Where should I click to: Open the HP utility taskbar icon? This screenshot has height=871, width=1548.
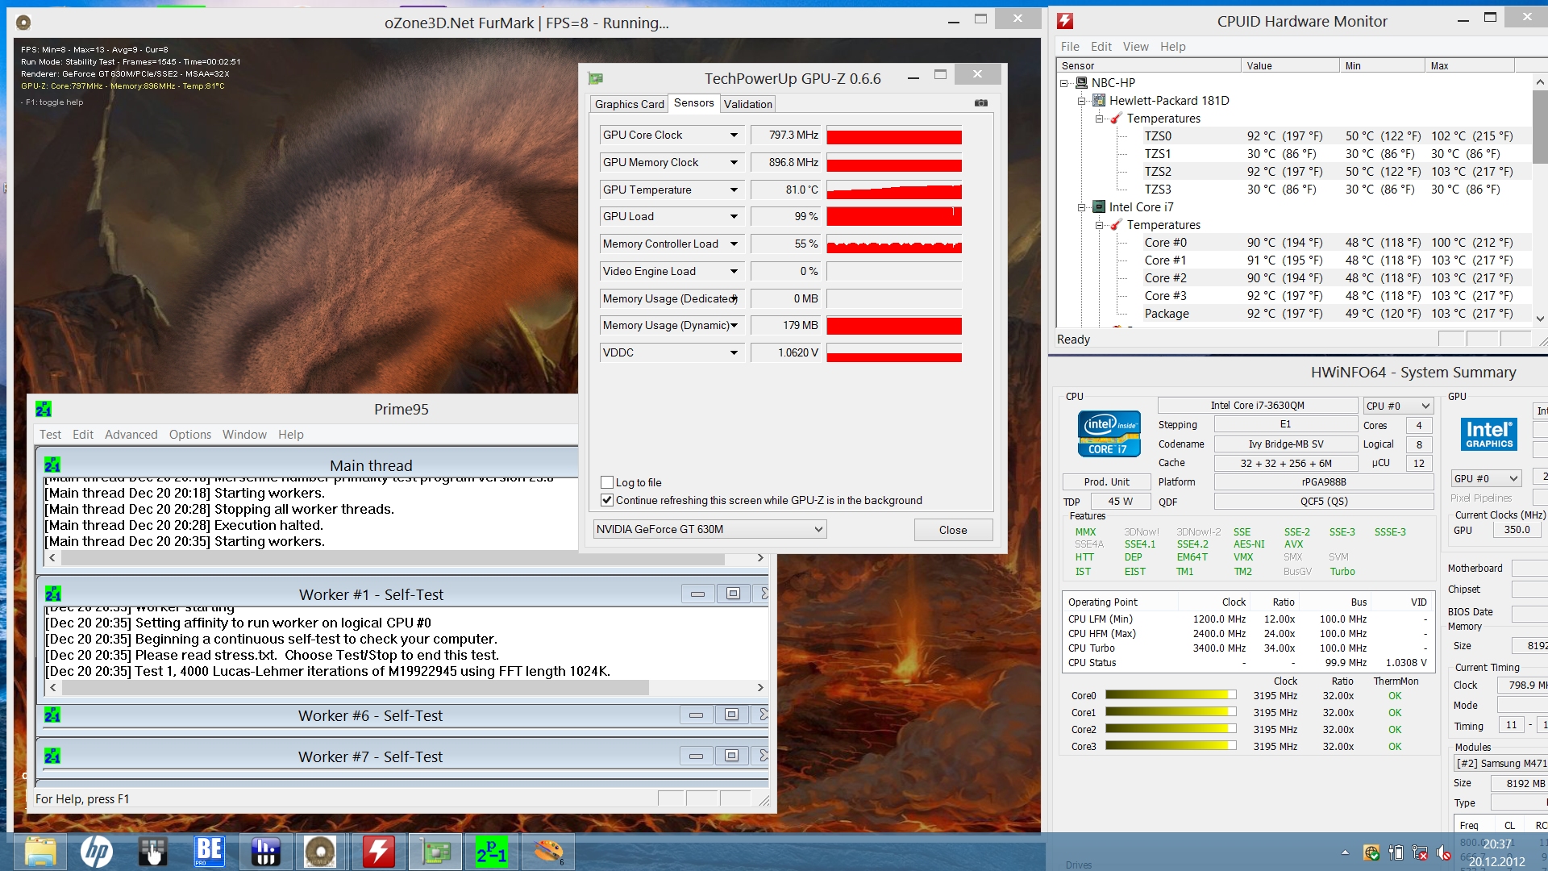click(97, 852)
